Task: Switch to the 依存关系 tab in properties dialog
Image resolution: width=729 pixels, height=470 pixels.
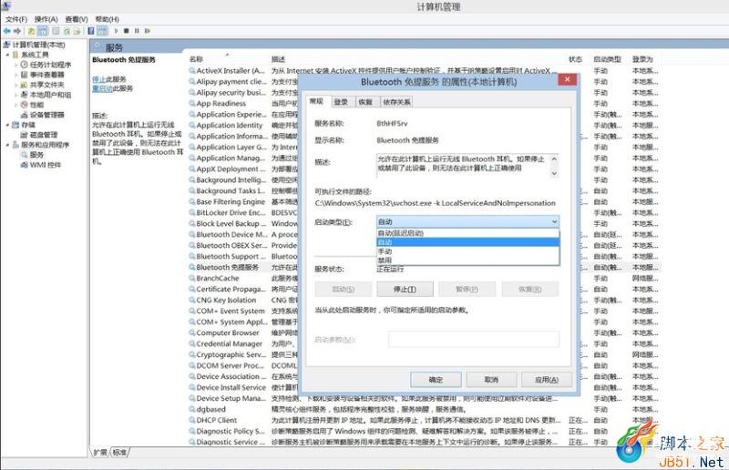Action: pos(396,102)
